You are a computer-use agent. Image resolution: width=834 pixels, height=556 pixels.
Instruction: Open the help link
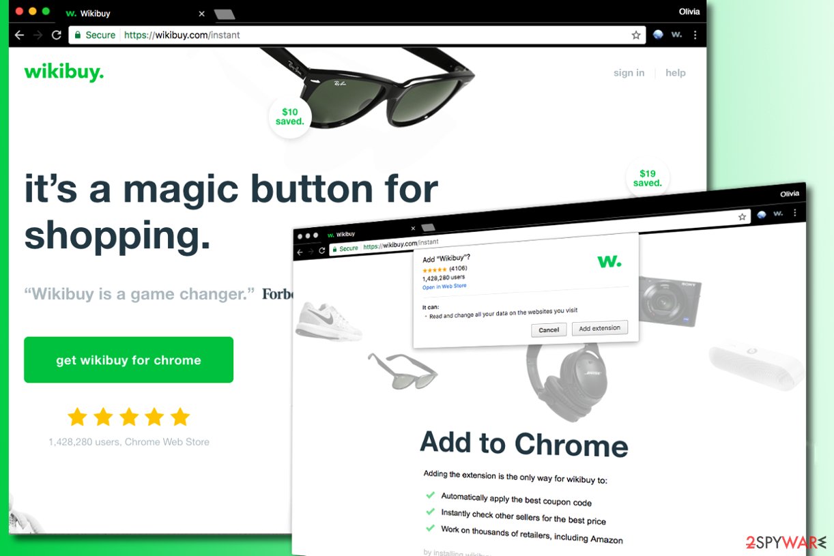click(x=676, y=73)
